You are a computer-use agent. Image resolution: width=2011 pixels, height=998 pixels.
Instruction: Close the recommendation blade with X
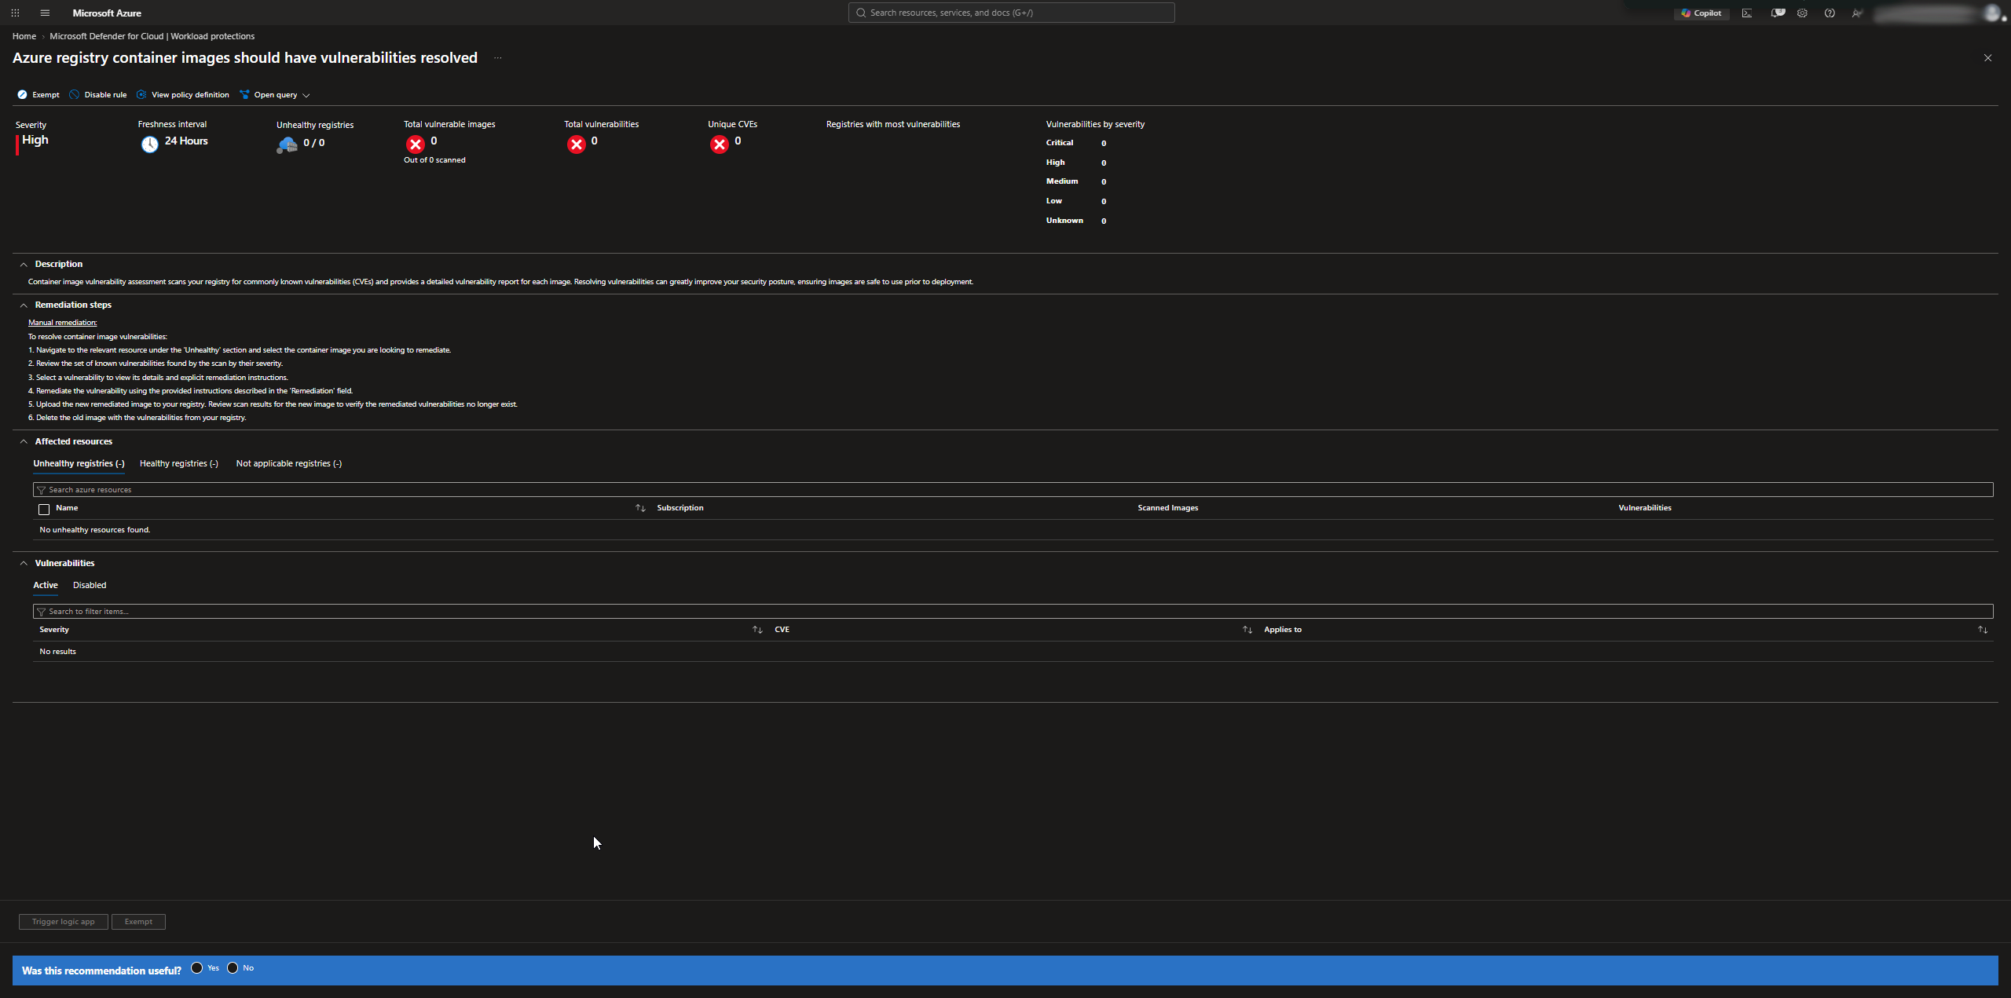coord(1987,58)
